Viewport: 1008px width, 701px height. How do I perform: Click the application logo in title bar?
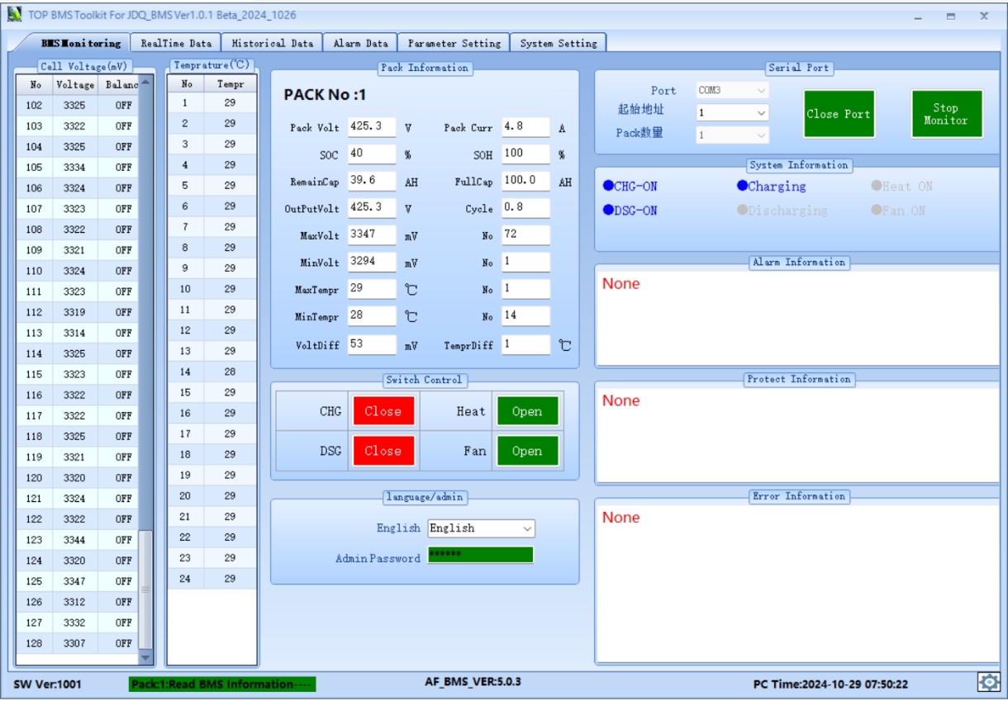point(14,15)
